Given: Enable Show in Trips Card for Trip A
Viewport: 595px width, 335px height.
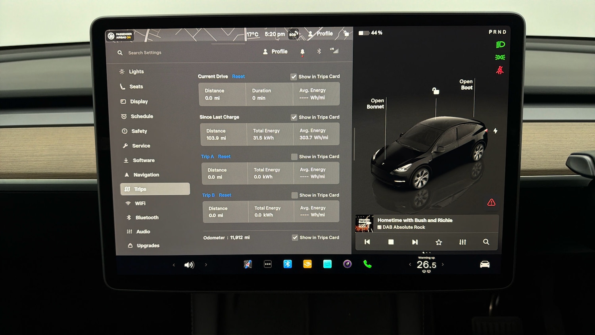Looking at the screenshot, I should [x=294, y=156].
